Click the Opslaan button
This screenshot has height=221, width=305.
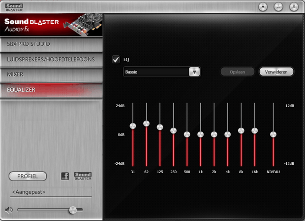pos(237,72)
